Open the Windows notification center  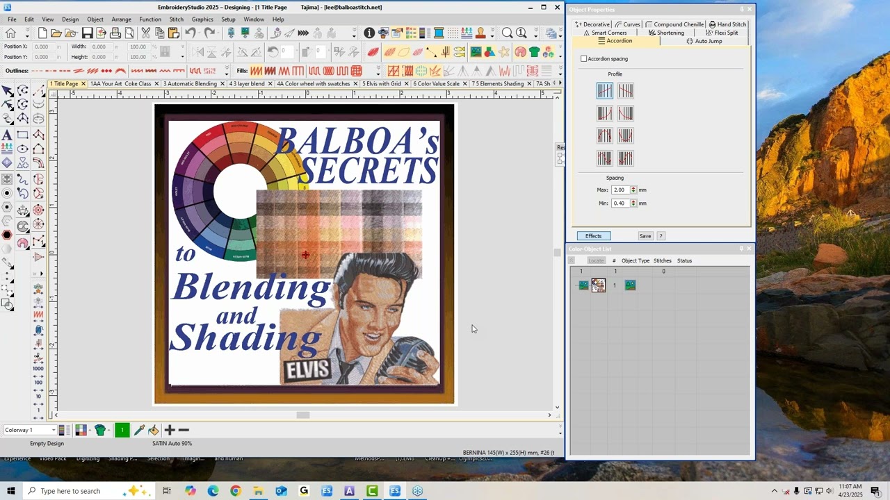coord(875,491)
